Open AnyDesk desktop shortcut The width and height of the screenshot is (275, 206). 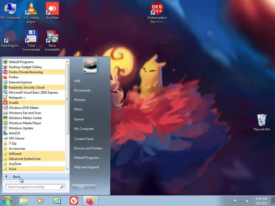(52, 11)
